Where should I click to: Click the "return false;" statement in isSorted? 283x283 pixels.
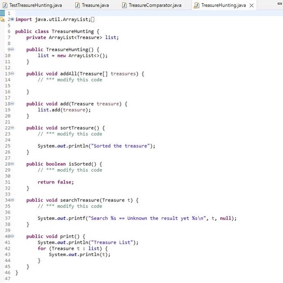pos(56,182)
